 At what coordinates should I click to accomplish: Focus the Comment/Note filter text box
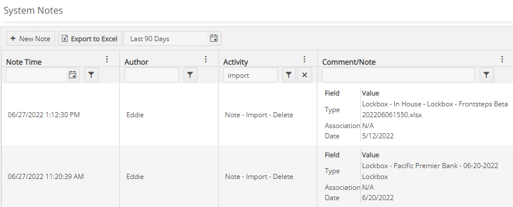(398, 75)
